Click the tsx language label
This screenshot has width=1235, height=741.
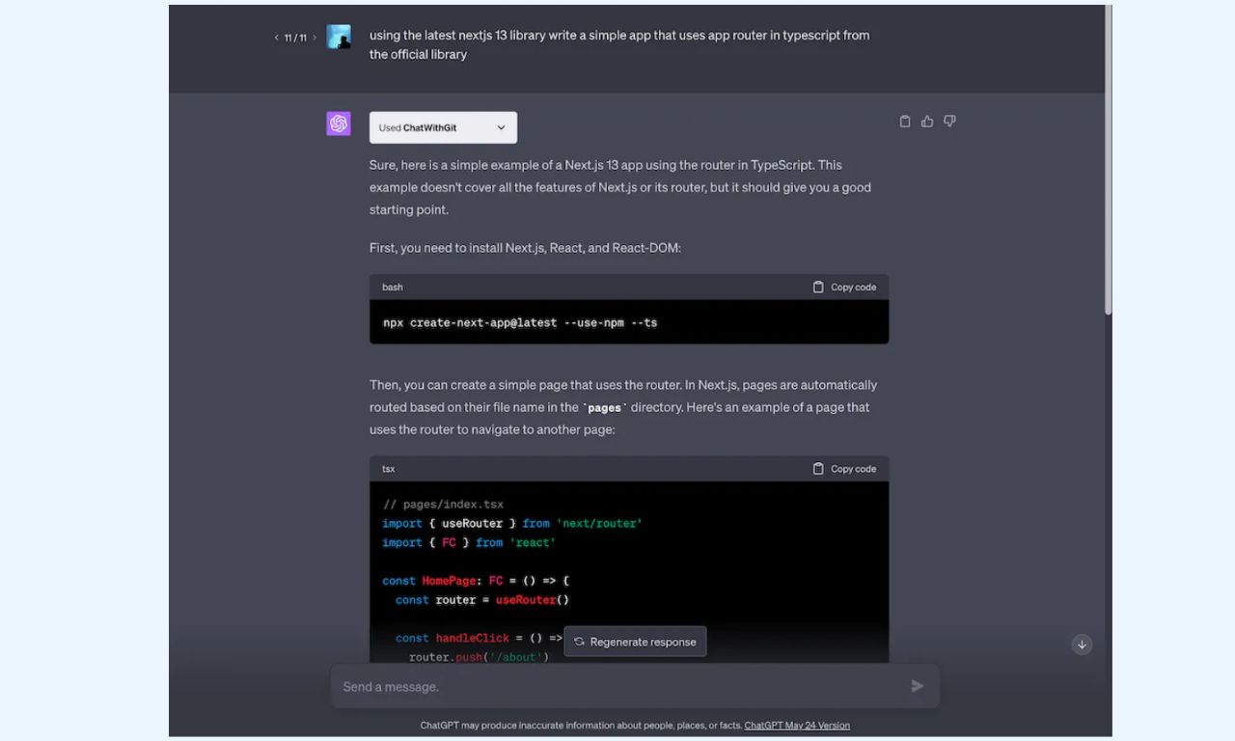(x=388, y=469)
